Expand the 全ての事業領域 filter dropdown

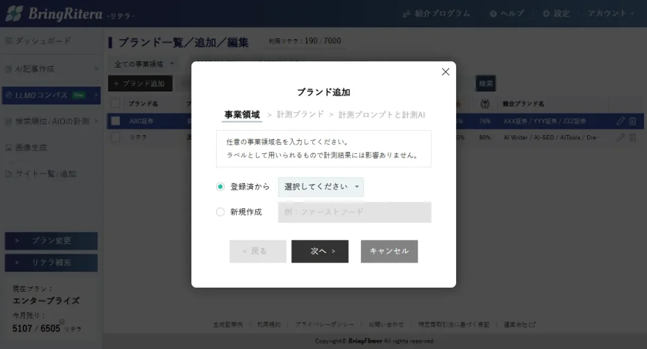144,64
